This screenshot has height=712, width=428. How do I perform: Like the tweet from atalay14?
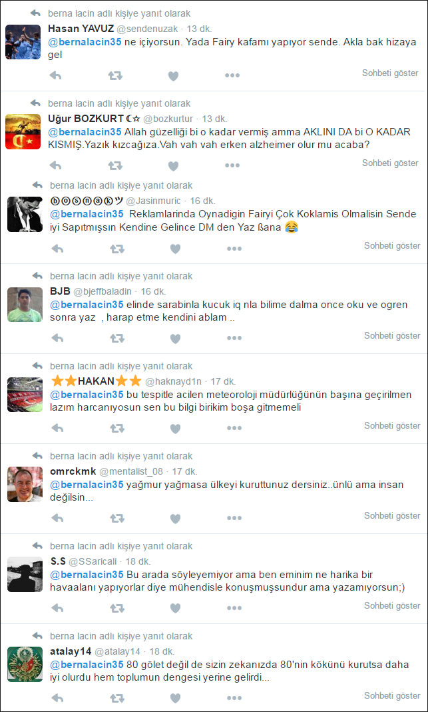tap(175, 699)
